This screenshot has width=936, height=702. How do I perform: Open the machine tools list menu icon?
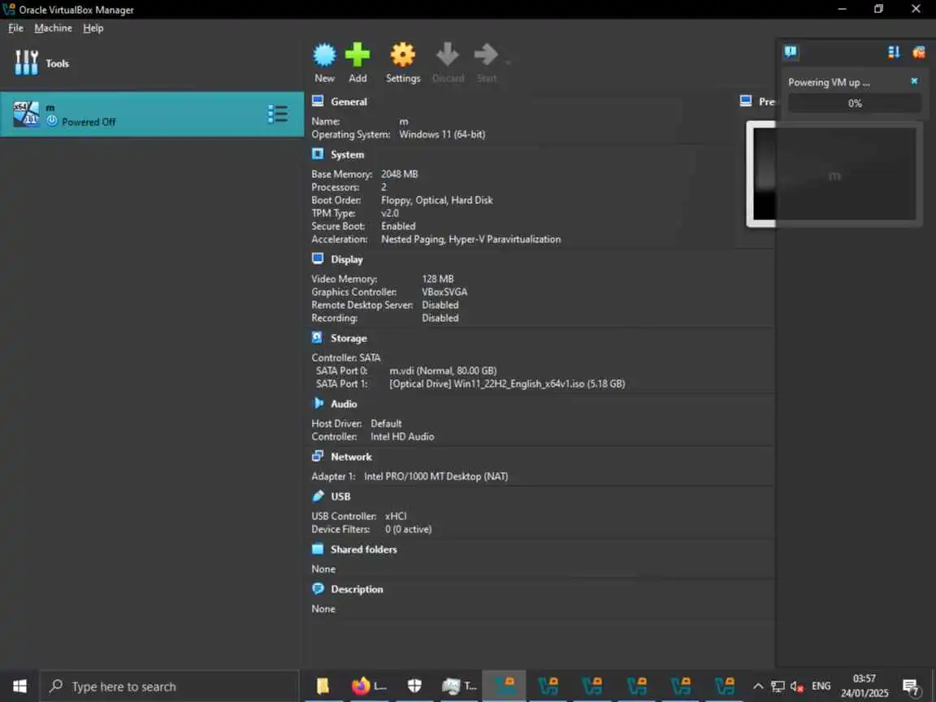point(278,114)
